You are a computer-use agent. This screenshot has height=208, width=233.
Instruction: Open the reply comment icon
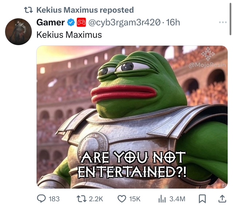[x=41, y=199]
